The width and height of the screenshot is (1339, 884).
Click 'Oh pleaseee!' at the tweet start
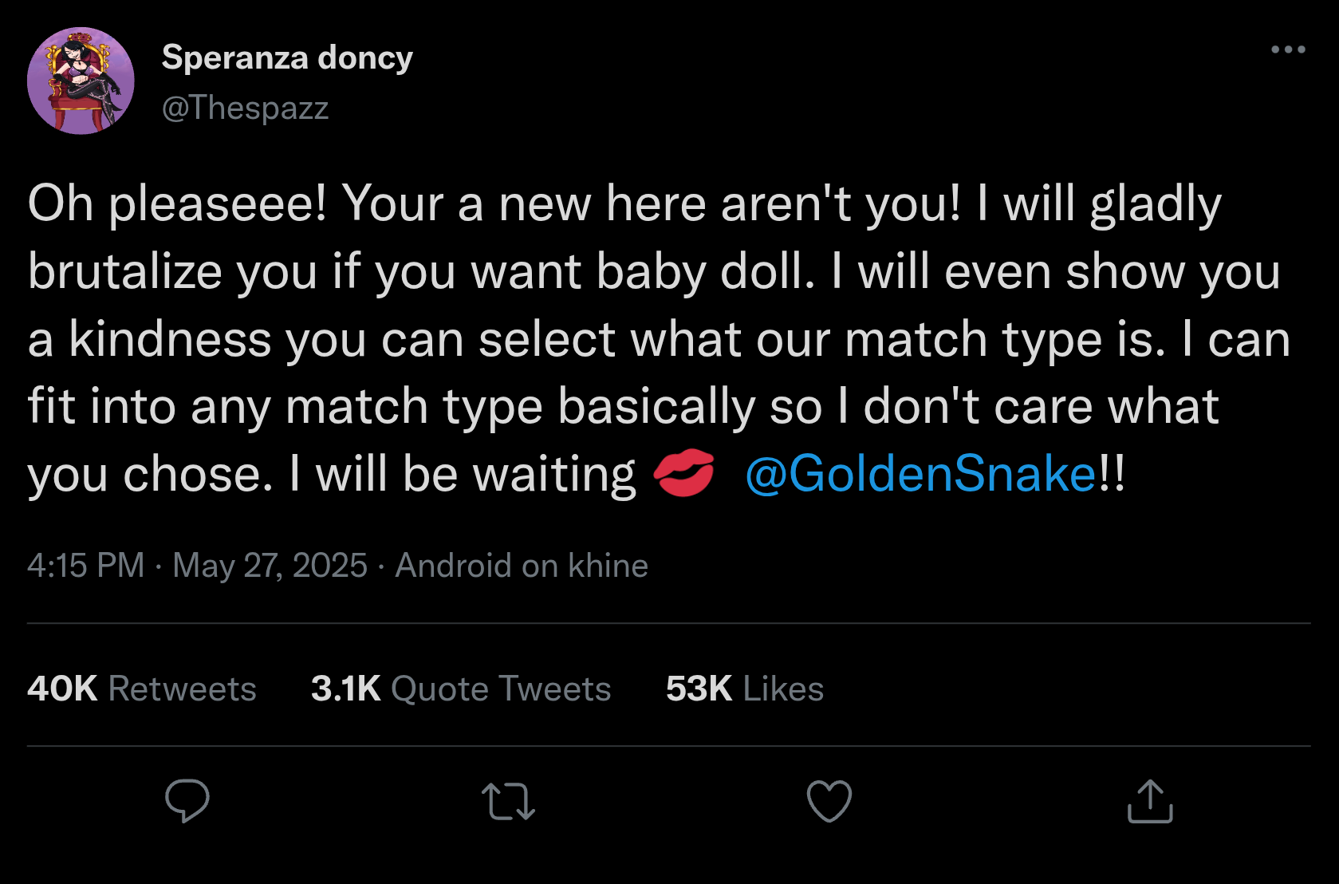click(177, 204)
